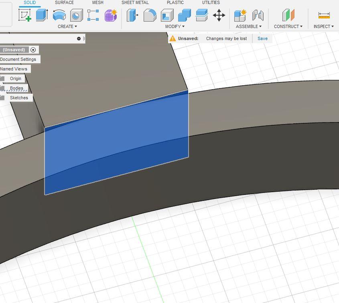Select the Extrude tool
Screen dimensions: 339x303
click(42, 16)
